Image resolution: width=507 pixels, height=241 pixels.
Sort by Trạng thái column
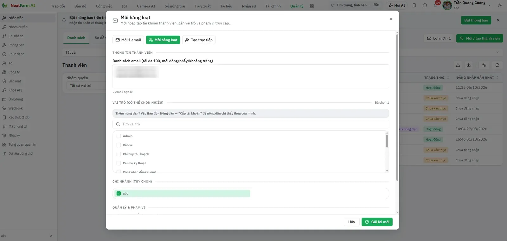436,78
